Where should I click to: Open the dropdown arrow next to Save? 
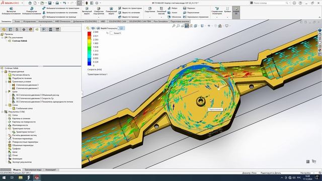pos(53,3)
